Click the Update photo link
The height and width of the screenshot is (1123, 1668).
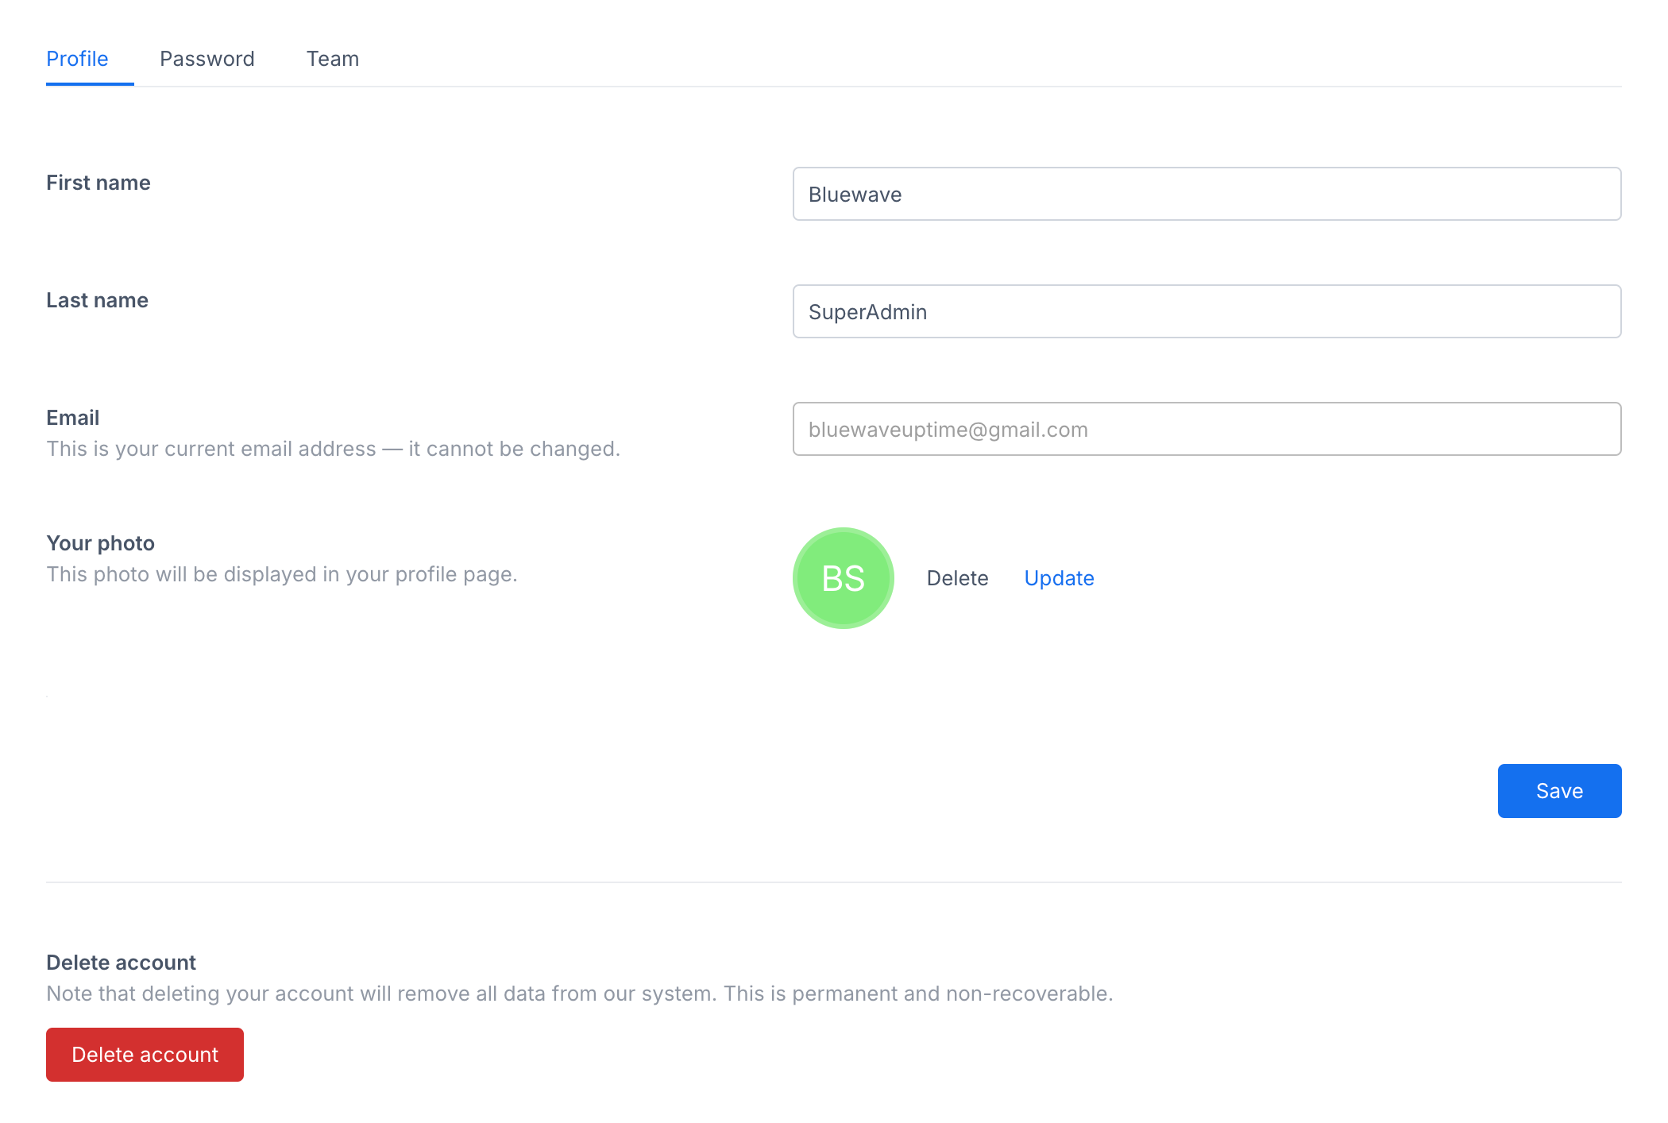[x=1058, y=578]
